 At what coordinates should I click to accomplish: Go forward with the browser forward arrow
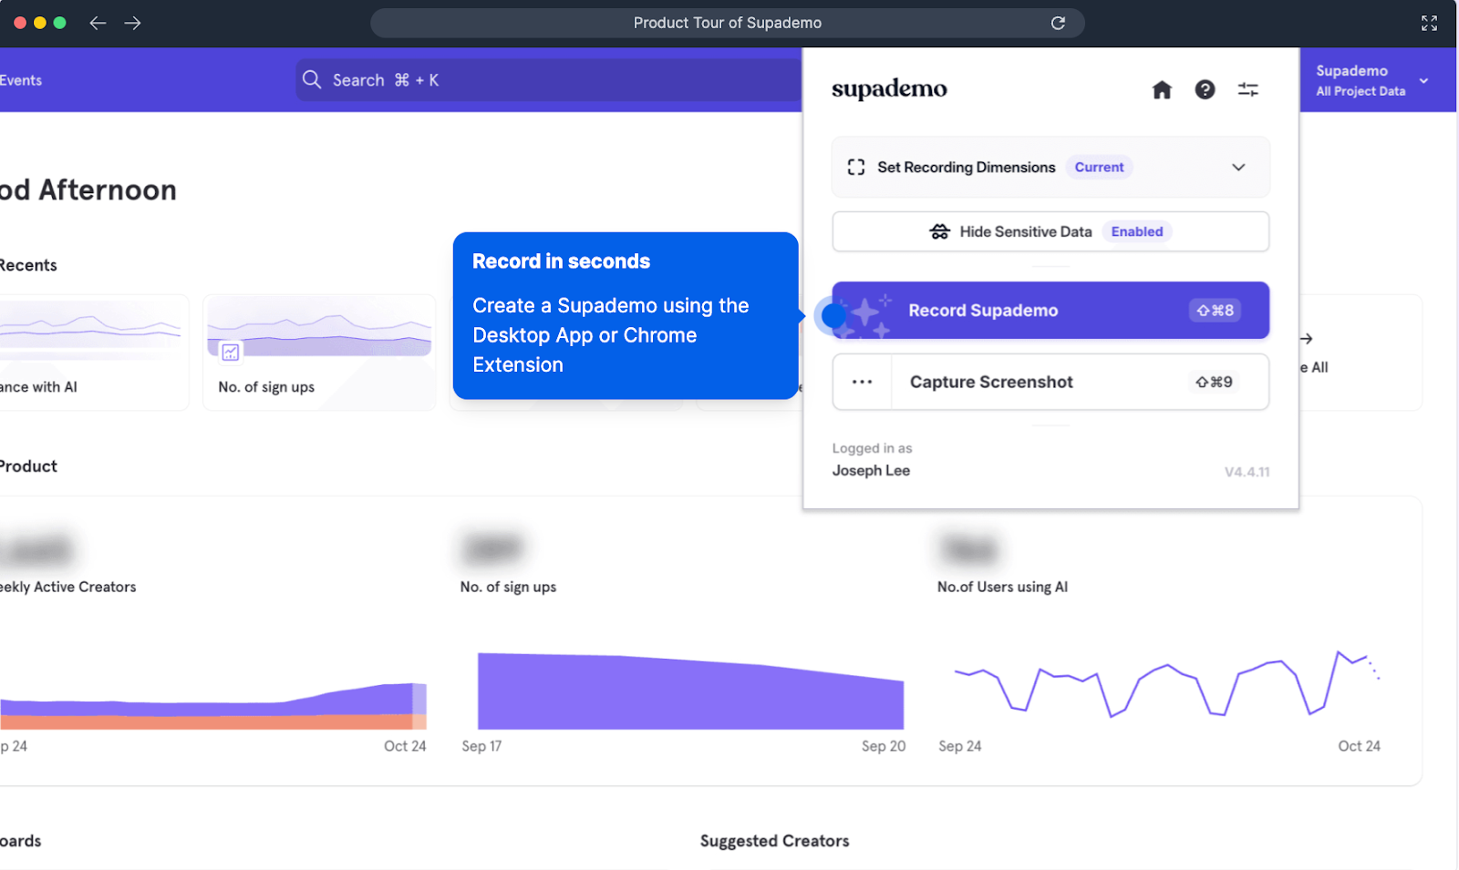(x=132, y=23)
